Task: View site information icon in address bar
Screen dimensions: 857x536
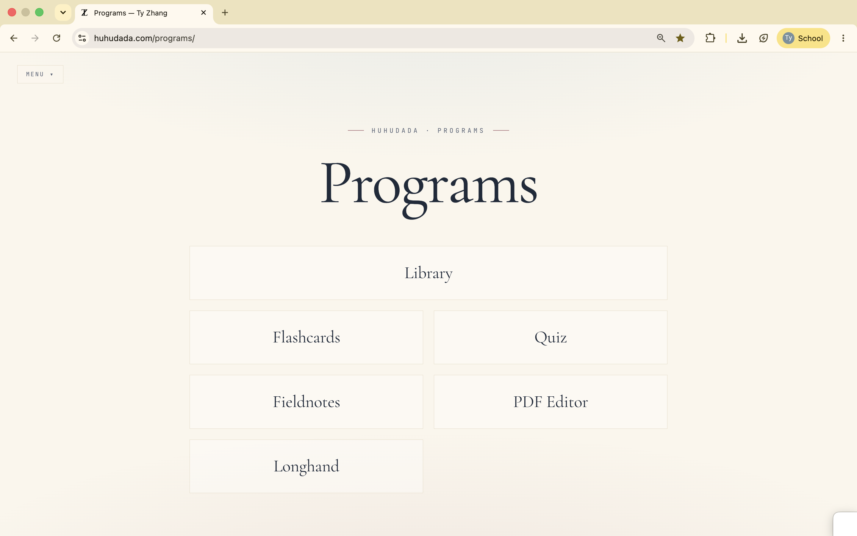Action: [82, 38]
